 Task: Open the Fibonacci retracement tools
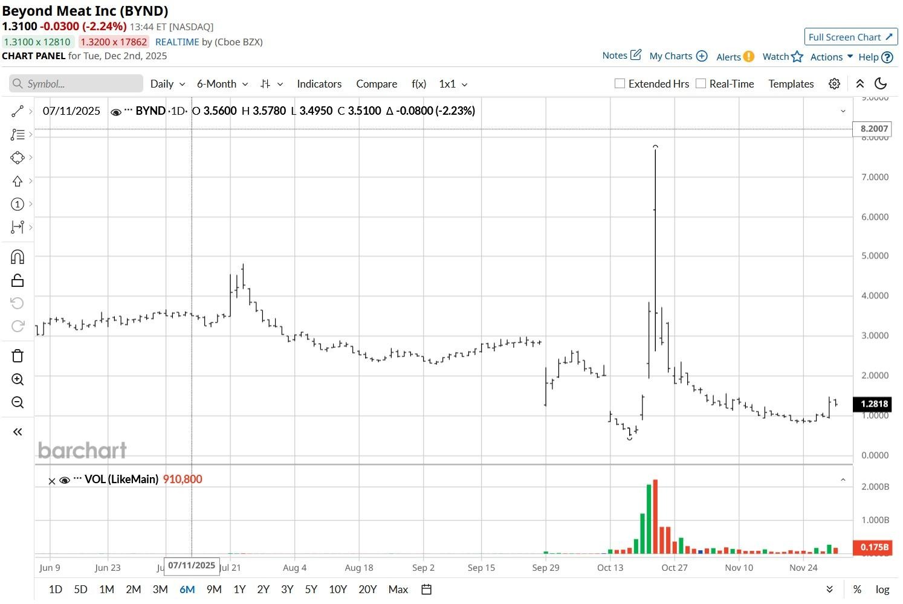18,135
